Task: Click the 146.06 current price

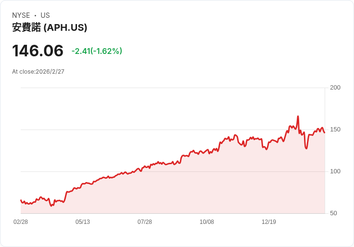Action: (38, 51)
